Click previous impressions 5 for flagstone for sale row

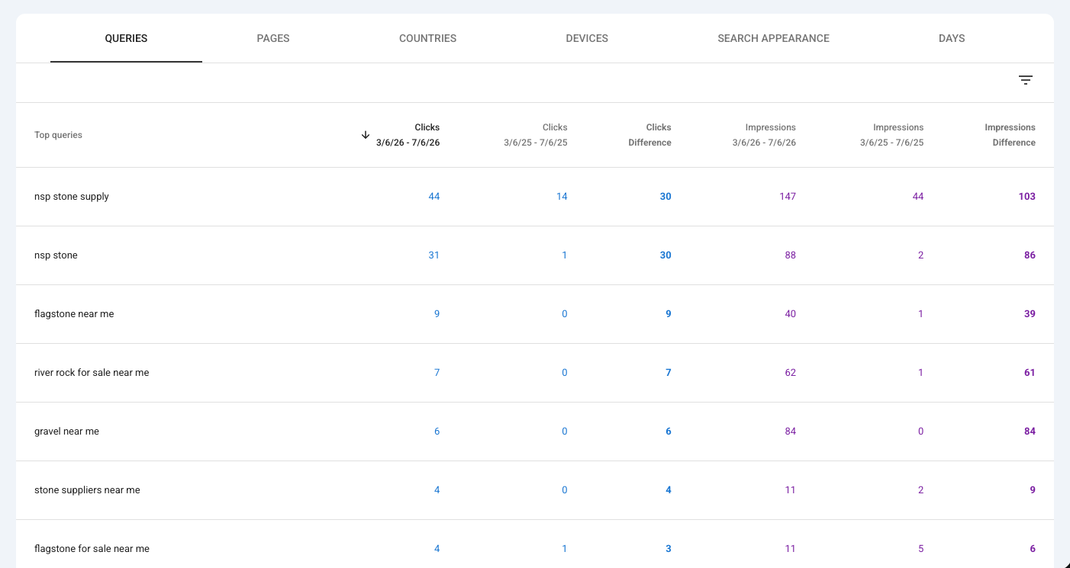921,549
